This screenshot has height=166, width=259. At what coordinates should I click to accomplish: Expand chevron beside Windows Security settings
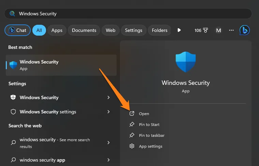point(108,112)
